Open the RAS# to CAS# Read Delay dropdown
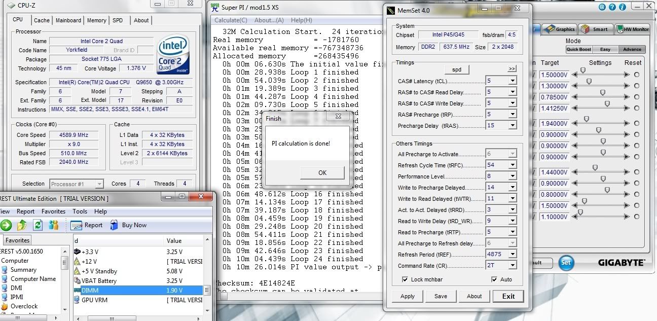The height and width of the screenshot is (321, 657). click(513, 92)
